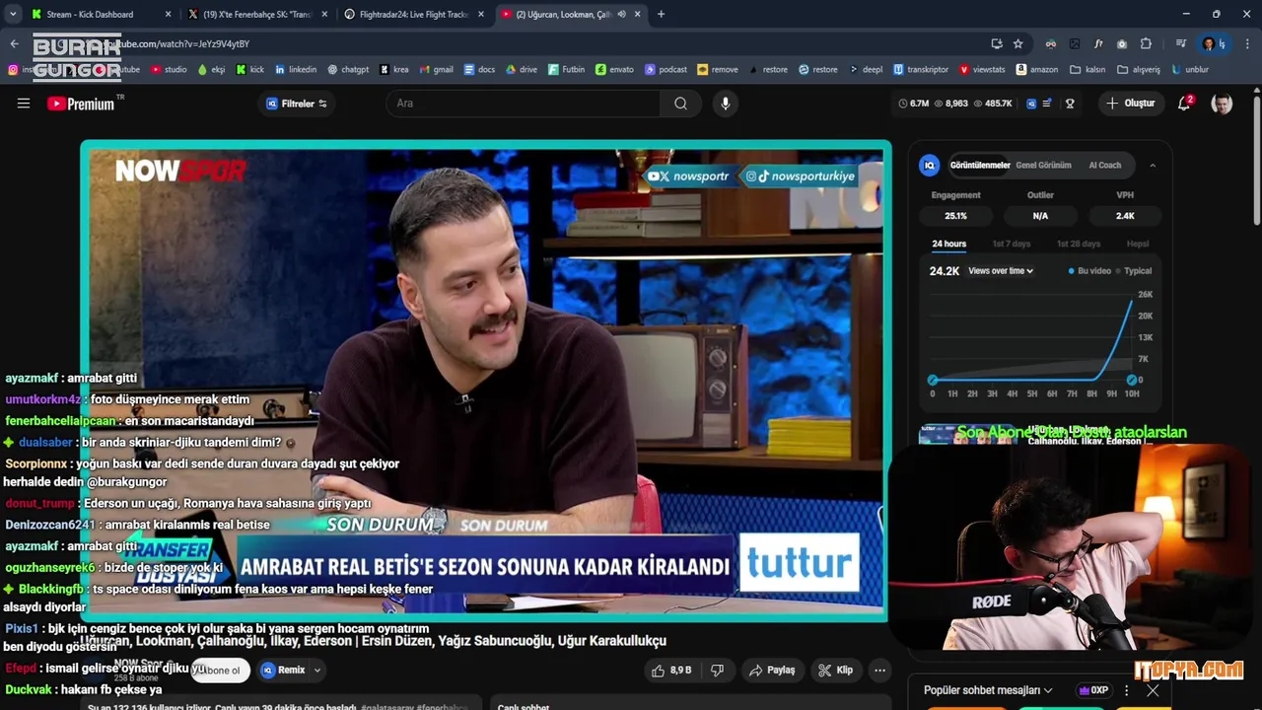1262x710 pixels.
Task: Open more actions three-dot menu under video
Action: click(x=879, y=671)
